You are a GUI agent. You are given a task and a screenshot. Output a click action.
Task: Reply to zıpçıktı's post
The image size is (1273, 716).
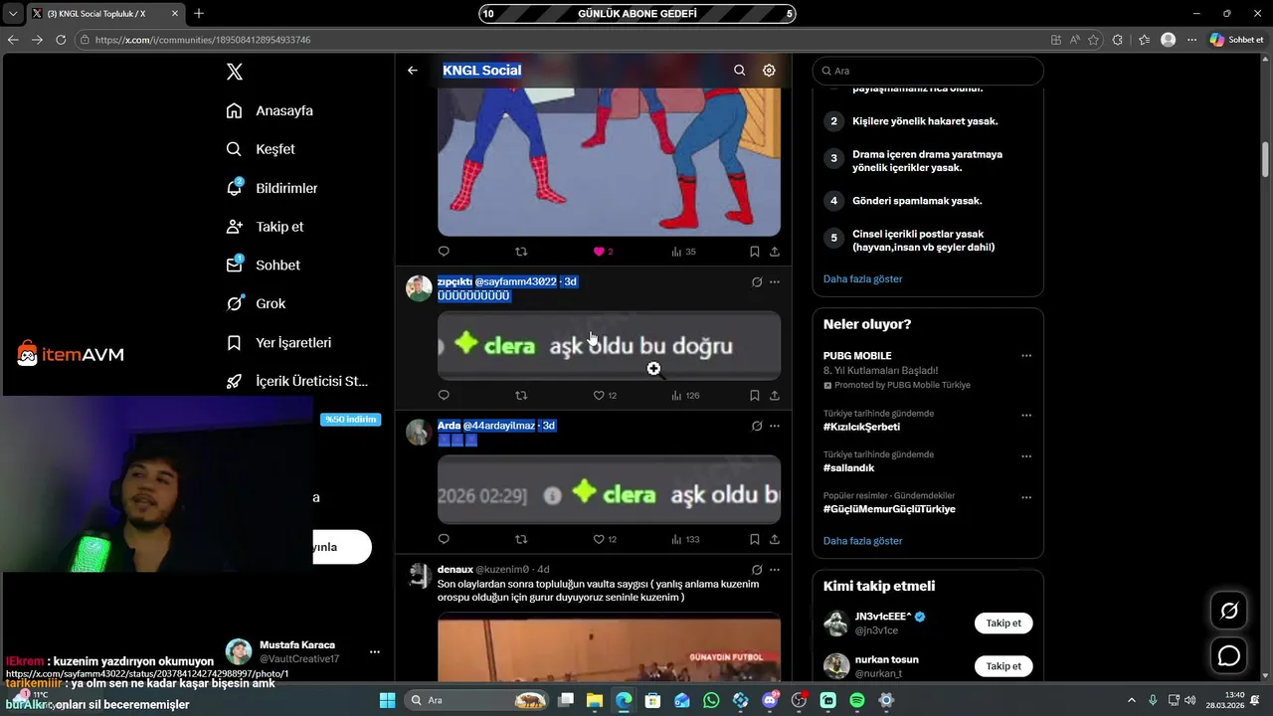(444, 395)
